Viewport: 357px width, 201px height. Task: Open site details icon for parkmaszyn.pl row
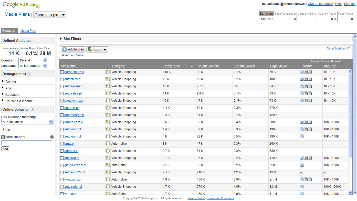108,115
